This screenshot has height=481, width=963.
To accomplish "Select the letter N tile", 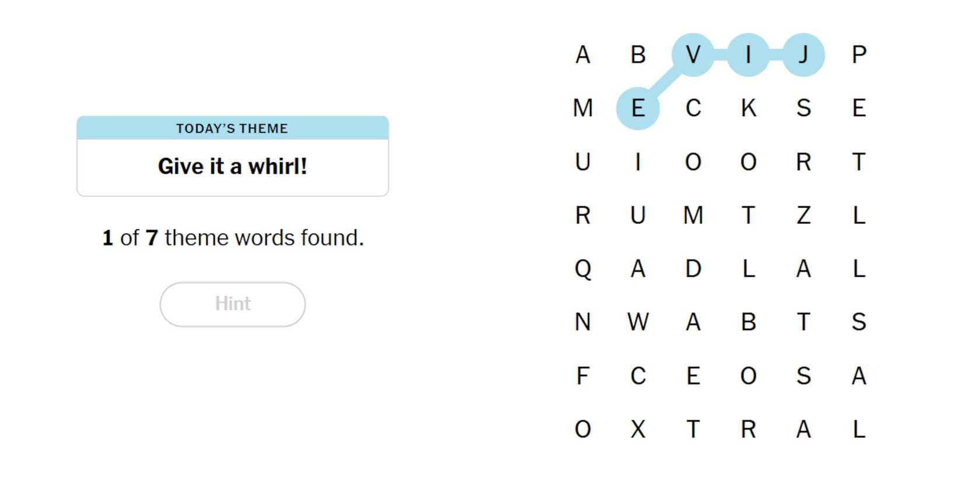I will tap(582, 322).
